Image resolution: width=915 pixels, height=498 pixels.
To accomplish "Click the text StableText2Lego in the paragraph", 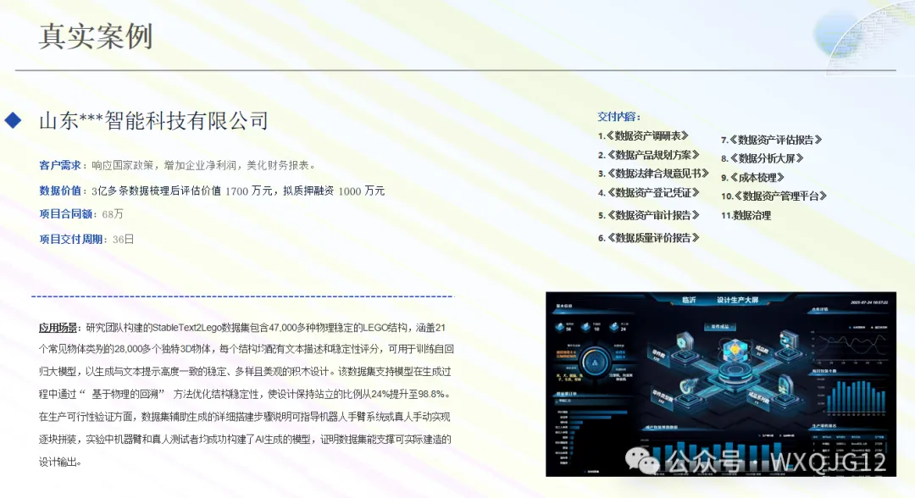I will click(x=185, y=328).
